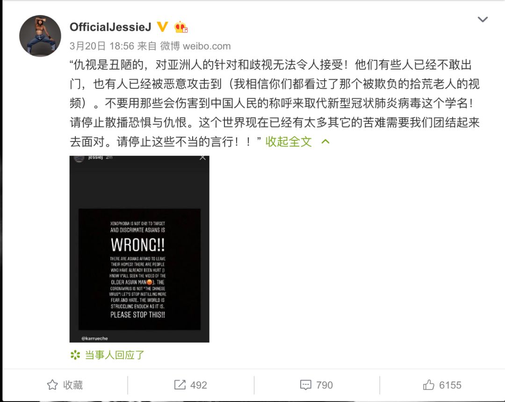Collapse the post with 收起全文
505x402 pixels.
point(289,142)
